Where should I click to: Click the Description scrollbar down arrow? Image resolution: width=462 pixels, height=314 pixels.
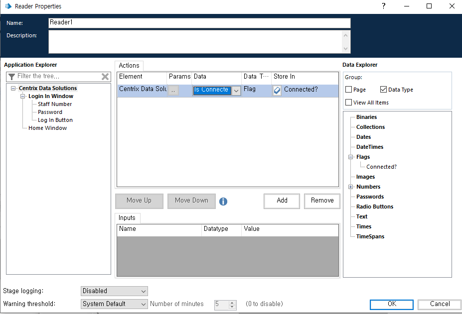[345, 49]
